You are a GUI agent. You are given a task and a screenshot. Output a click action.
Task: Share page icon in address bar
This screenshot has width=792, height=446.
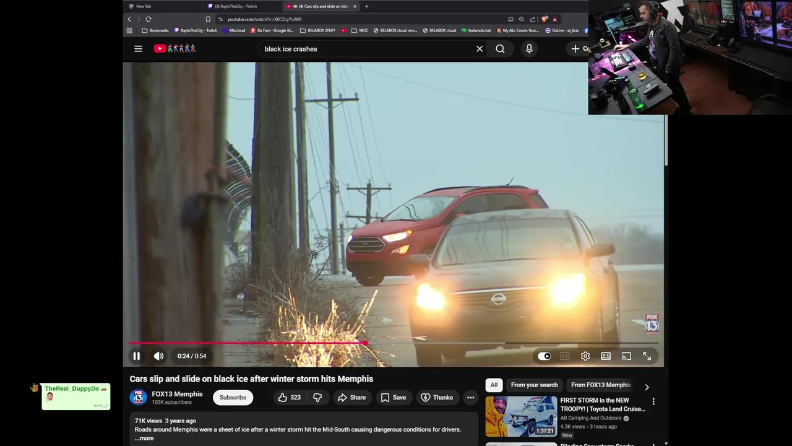pyautogui.click(x=532, y=19)
